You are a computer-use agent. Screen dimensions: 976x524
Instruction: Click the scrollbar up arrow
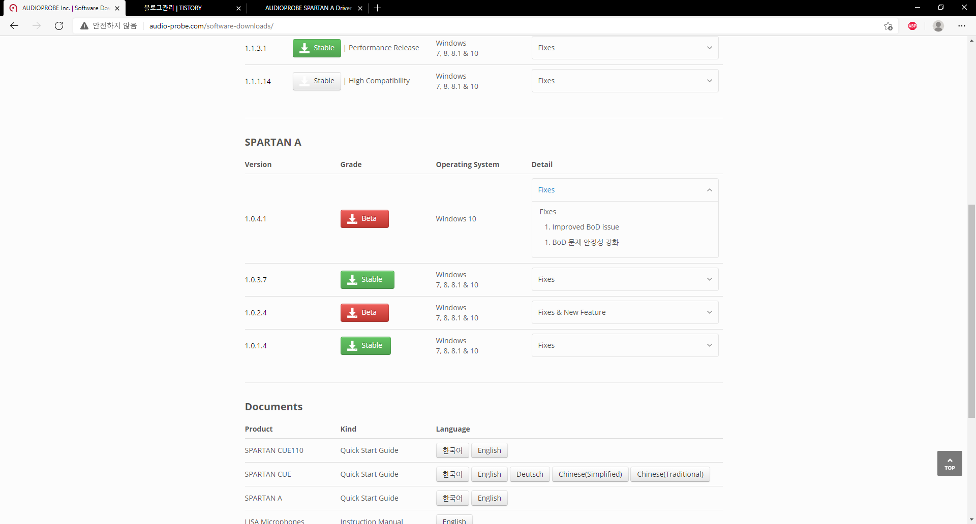click(x=971, y=41)
